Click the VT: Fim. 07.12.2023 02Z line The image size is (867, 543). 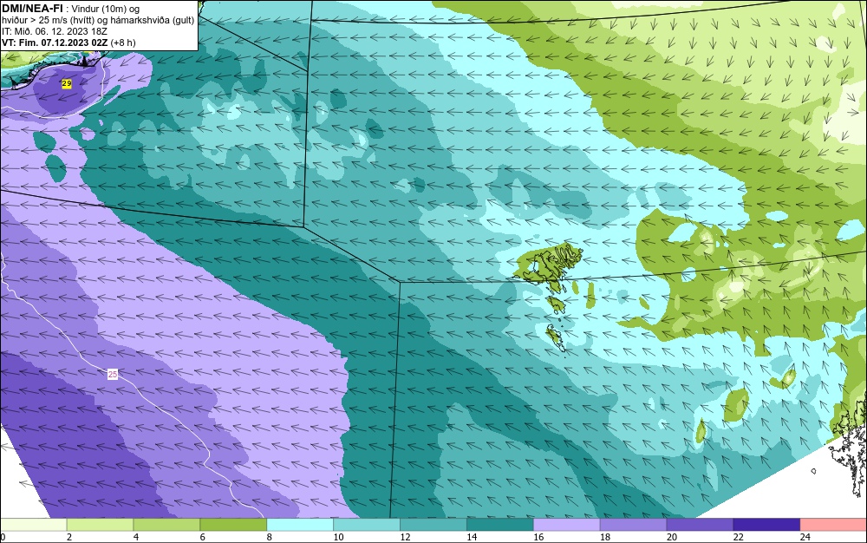tap(68, 43)
